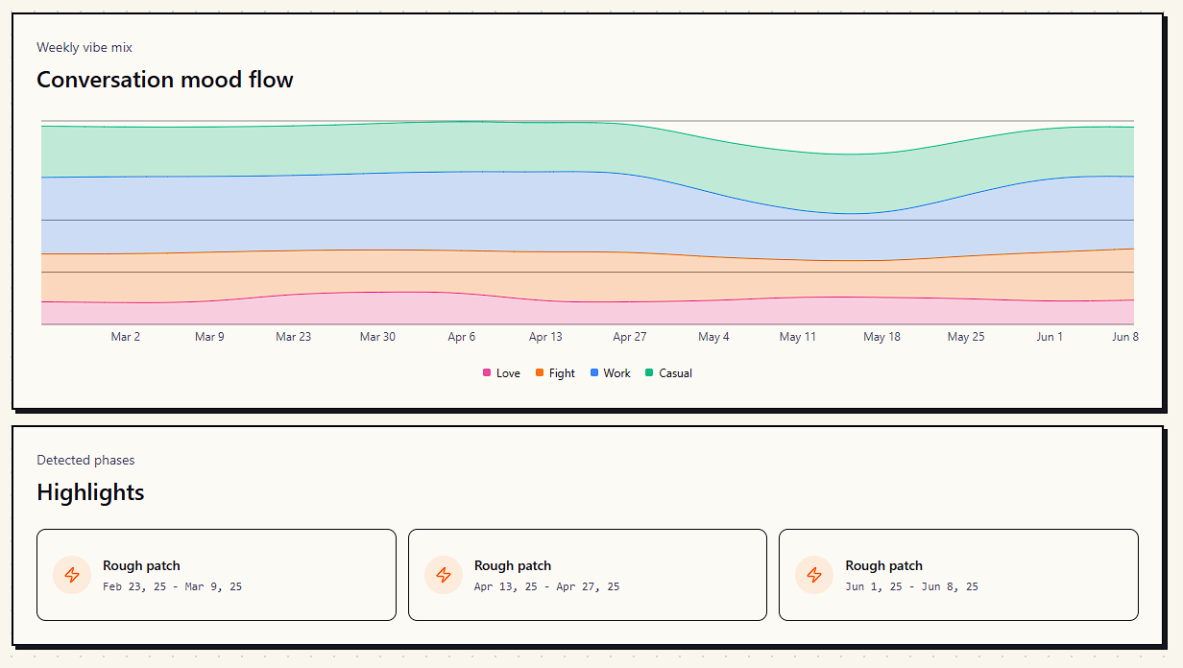Hide the Fight series via the legend

(554, 372)
